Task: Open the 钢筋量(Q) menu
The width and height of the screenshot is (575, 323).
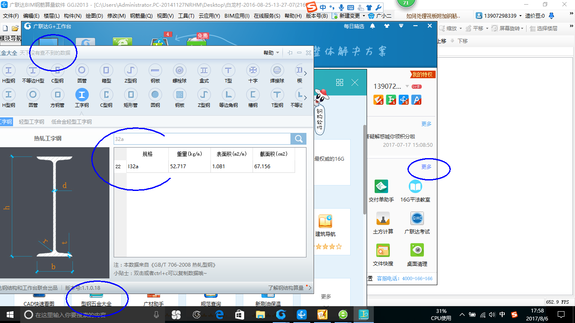Action: (x=141, y=16)
